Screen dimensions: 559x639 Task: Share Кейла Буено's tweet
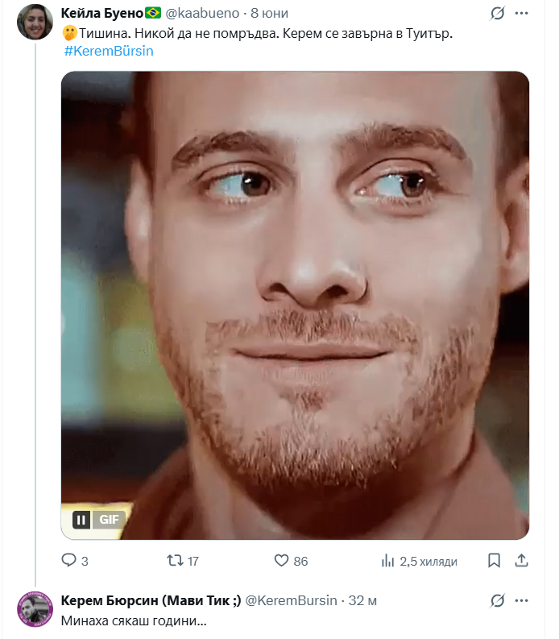coord(521,561)
